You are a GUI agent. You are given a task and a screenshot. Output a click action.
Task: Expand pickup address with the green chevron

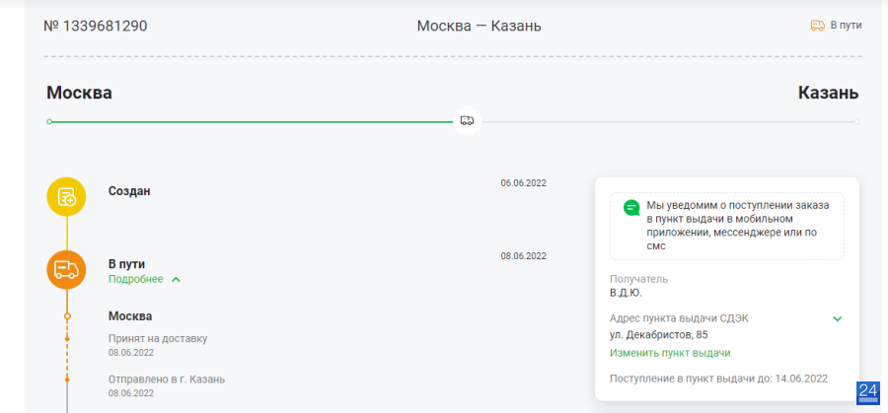coord(837,318)
